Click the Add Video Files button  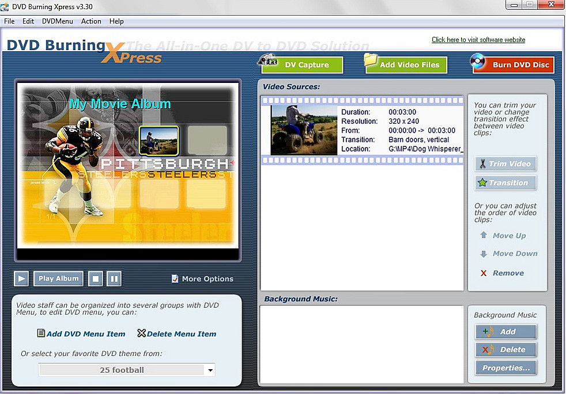[x=406, y=65]
